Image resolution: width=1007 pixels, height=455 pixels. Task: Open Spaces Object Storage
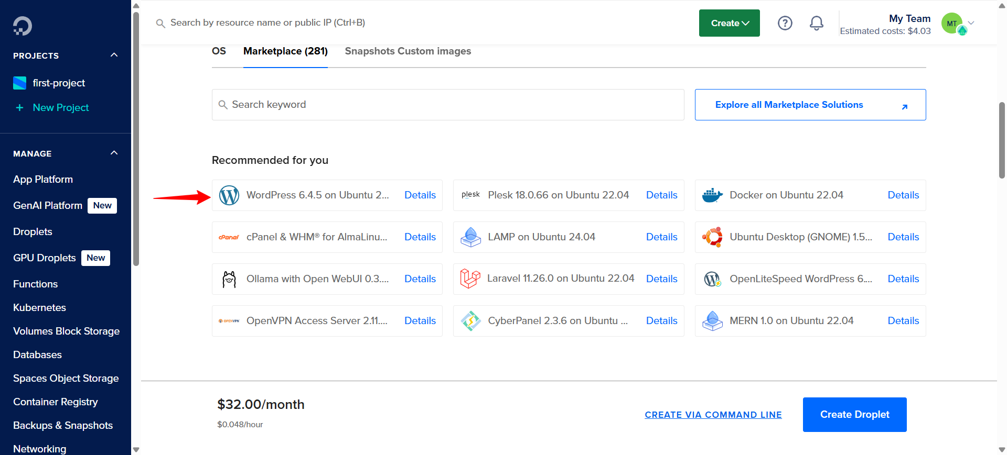pos(66,378)
